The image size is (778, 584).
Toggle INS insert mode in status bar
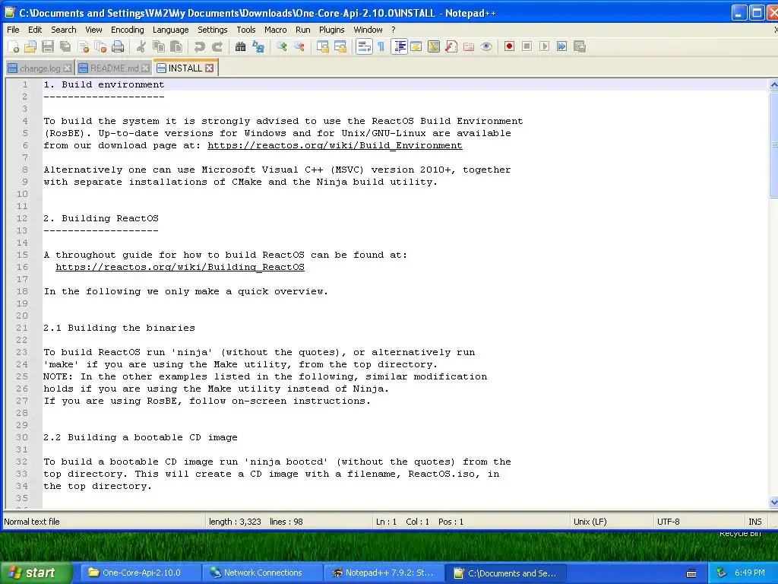754,522
